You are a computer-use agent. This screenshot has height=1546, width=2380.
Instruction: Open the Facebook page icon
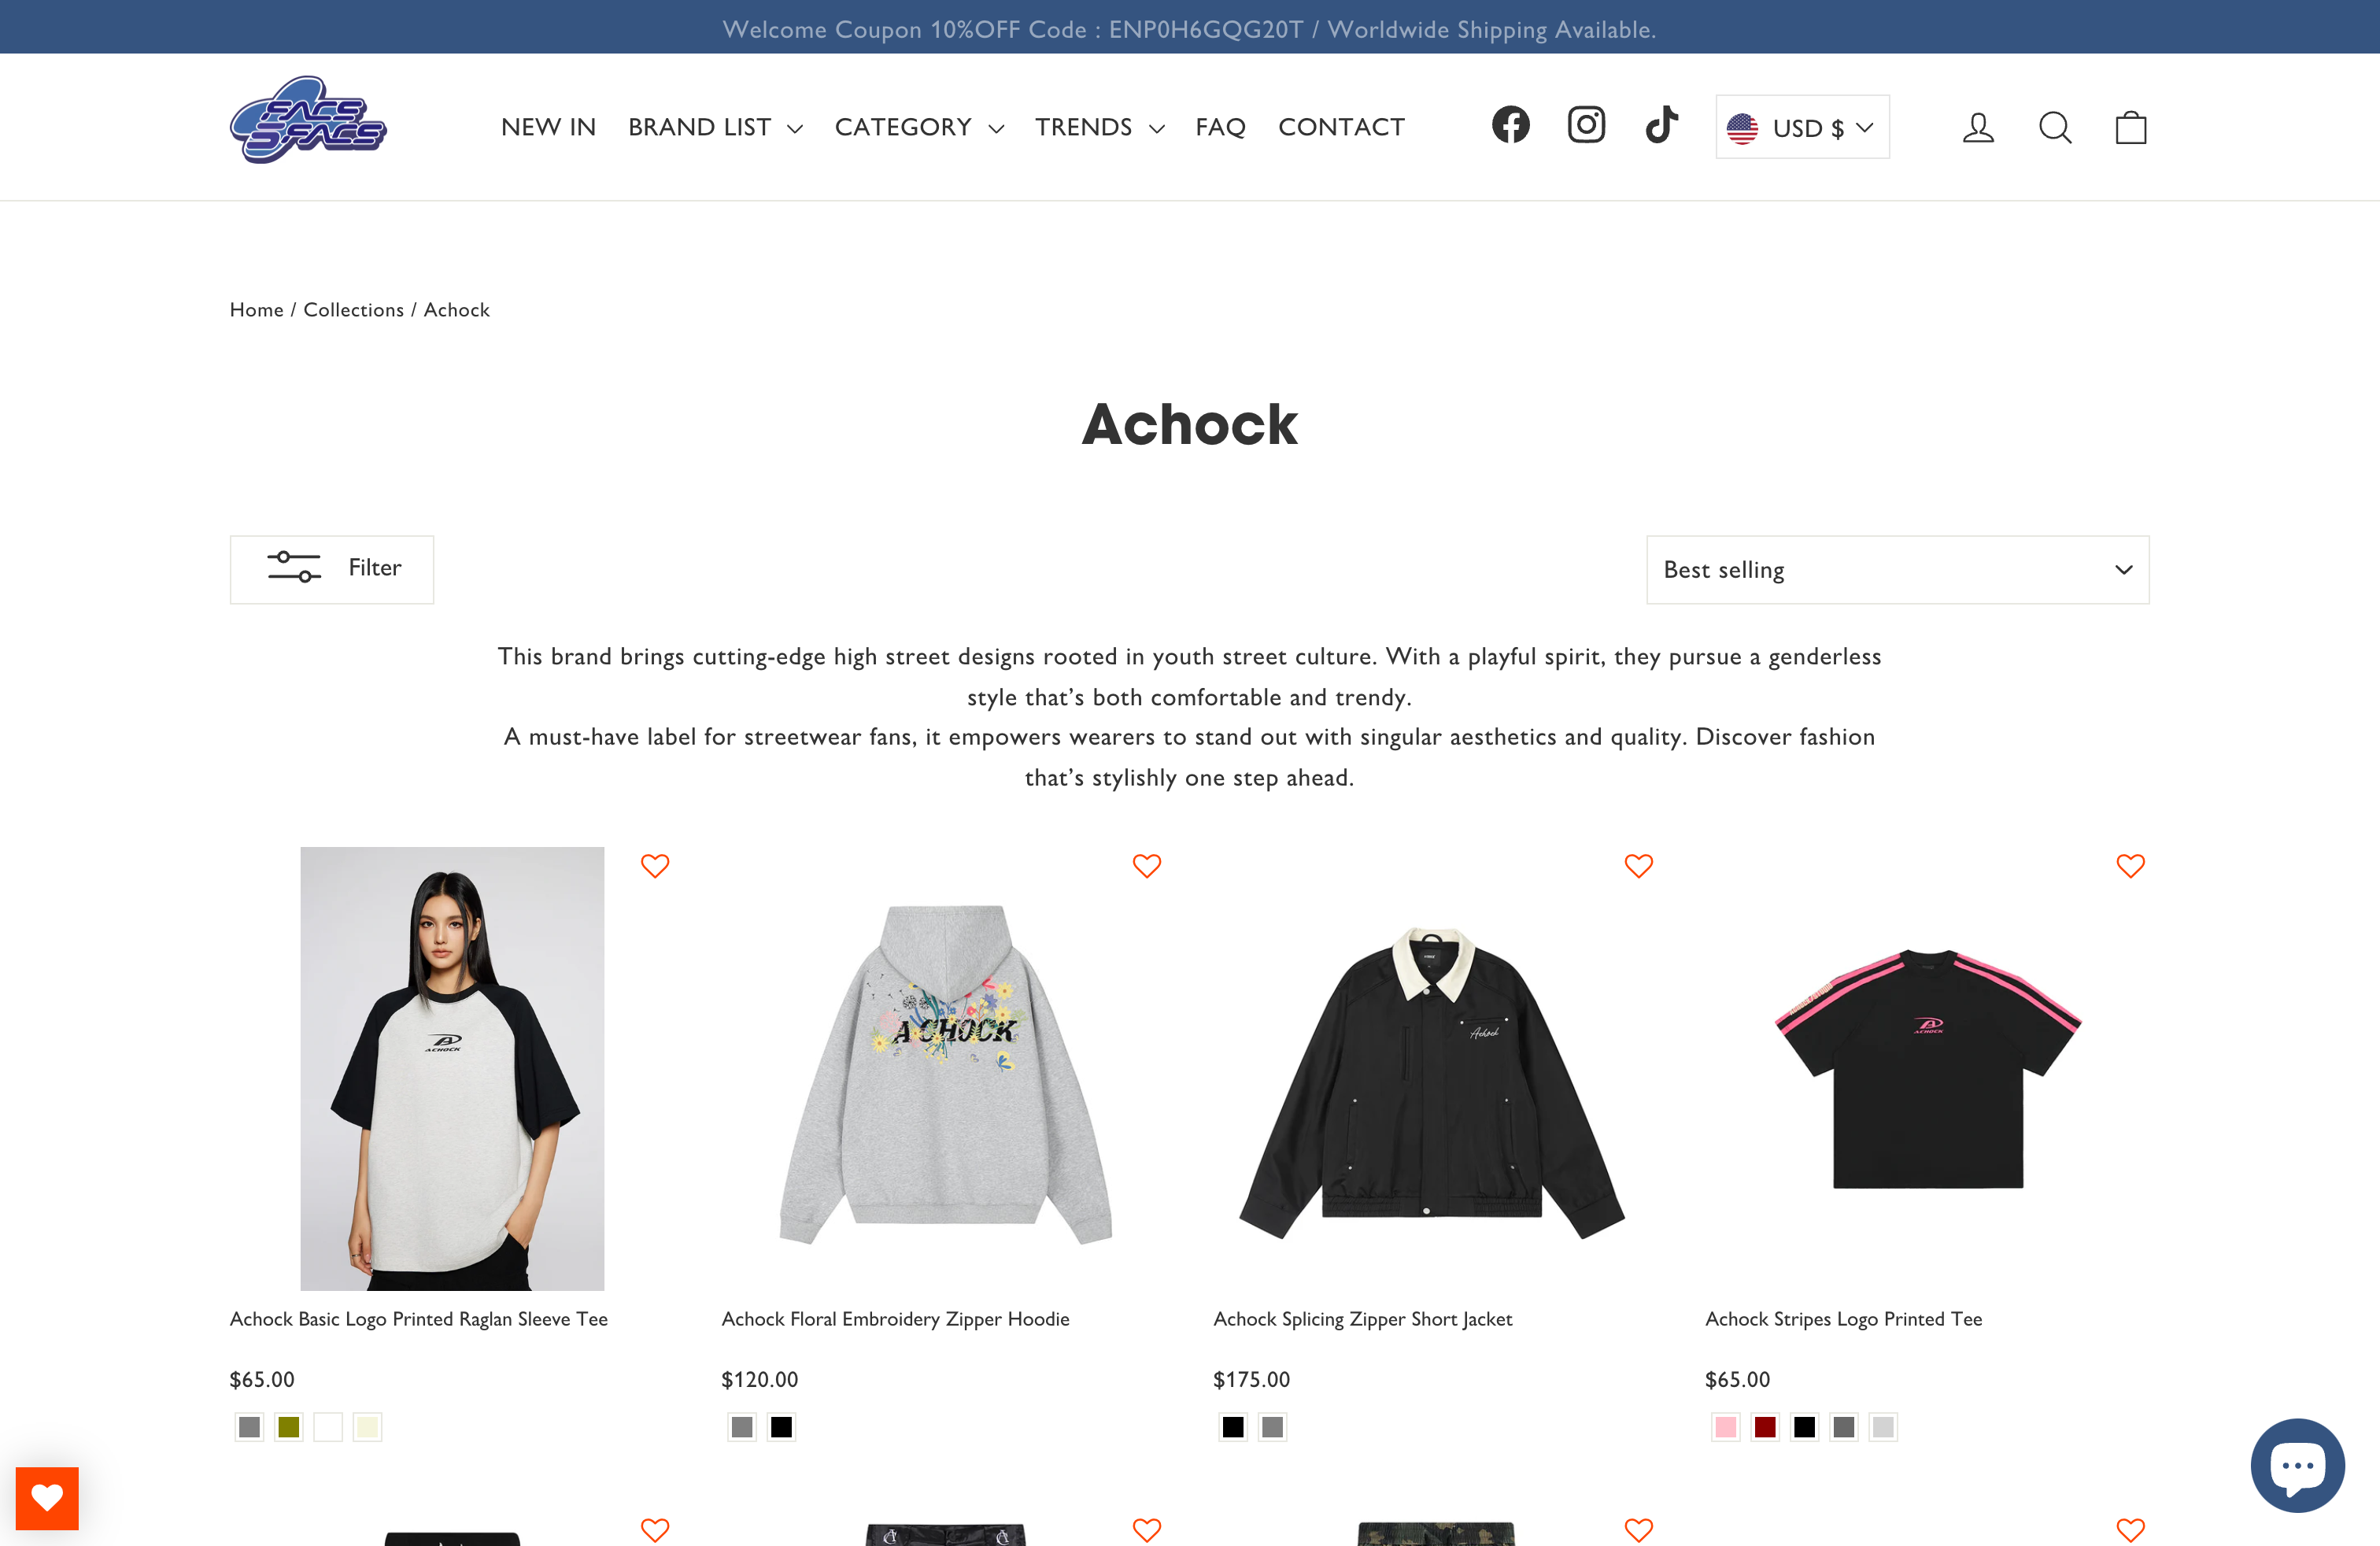point(1510,125)
